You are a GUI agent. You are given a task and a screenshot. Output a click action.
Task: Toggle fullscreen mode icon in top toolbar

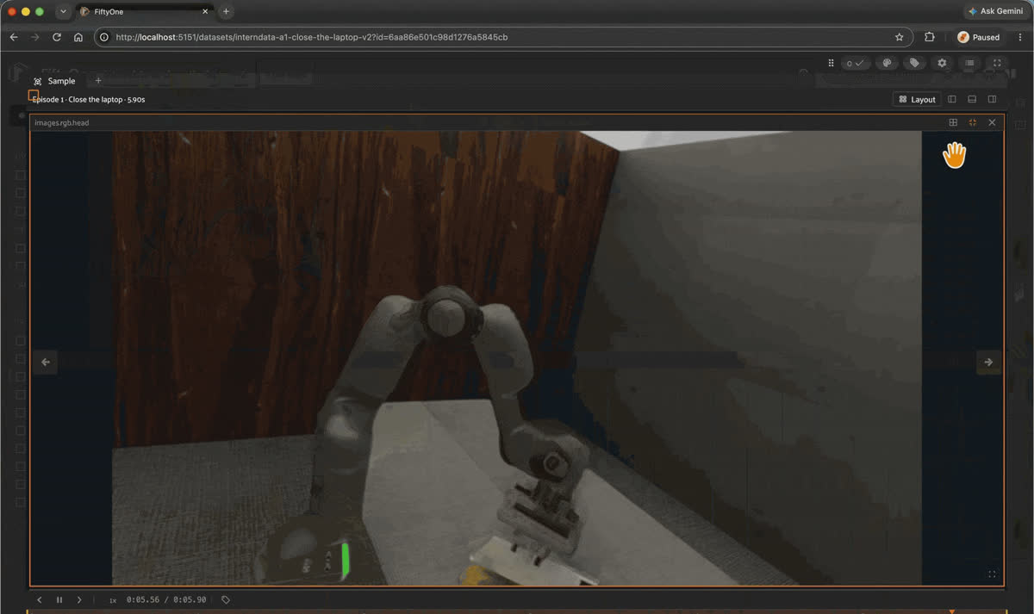point(997,63)
